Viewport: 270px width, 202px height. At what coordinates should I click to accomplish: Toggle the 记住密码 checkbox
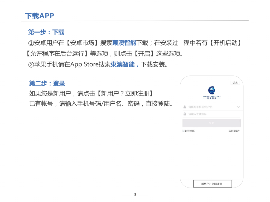click(184, 131)
